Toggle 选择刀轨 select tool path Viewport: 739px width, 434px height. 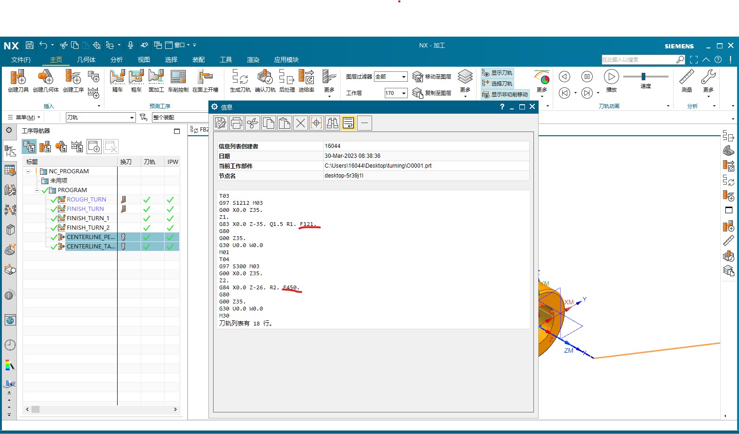pos(497,83)
